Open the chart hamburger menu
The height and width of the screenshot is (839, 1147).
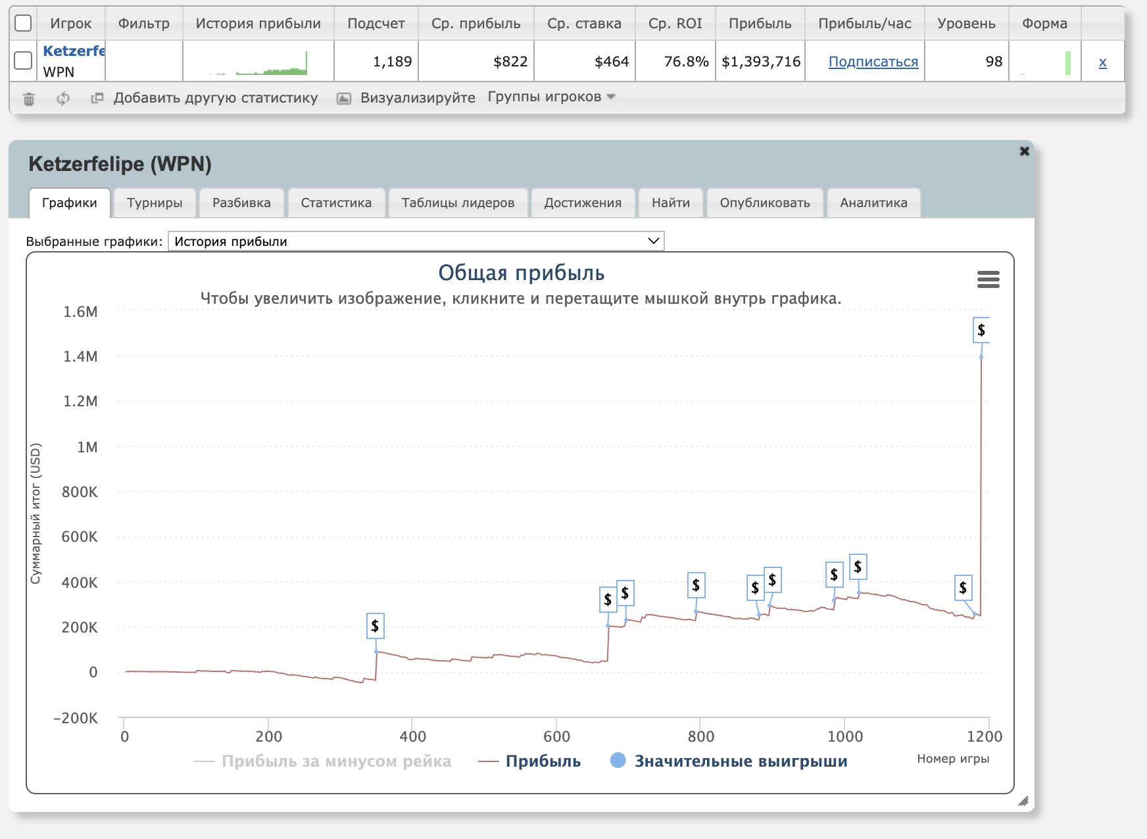click(988, 279)
